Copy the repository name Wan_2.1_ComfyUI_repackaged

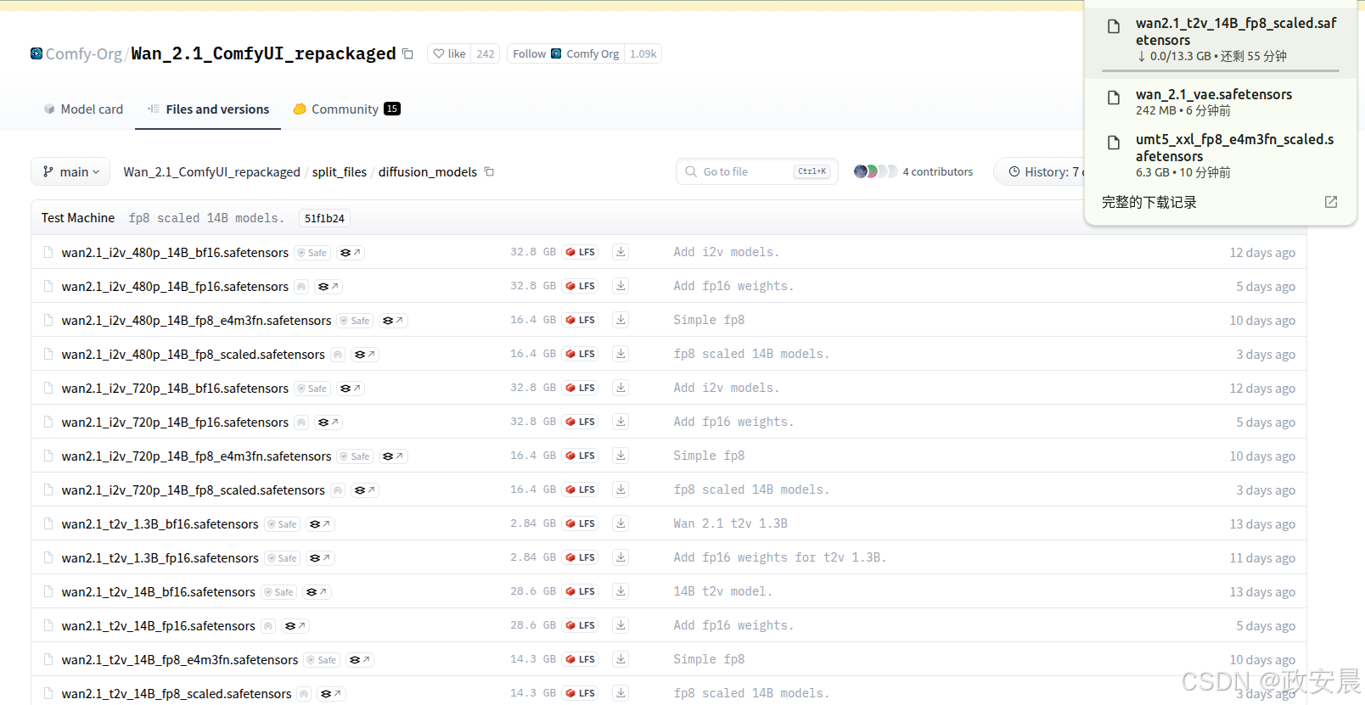click(x=407, y=53)
